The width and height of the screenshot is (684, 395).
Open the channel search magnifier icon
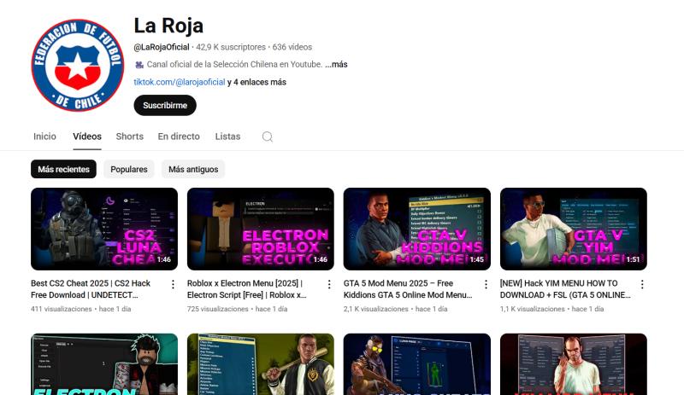(268, 137)
